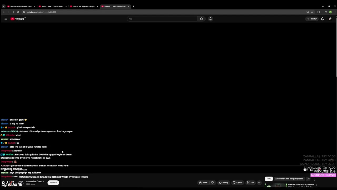
Task: Open the YouTube account avatar menu
Action: (330, 19)
